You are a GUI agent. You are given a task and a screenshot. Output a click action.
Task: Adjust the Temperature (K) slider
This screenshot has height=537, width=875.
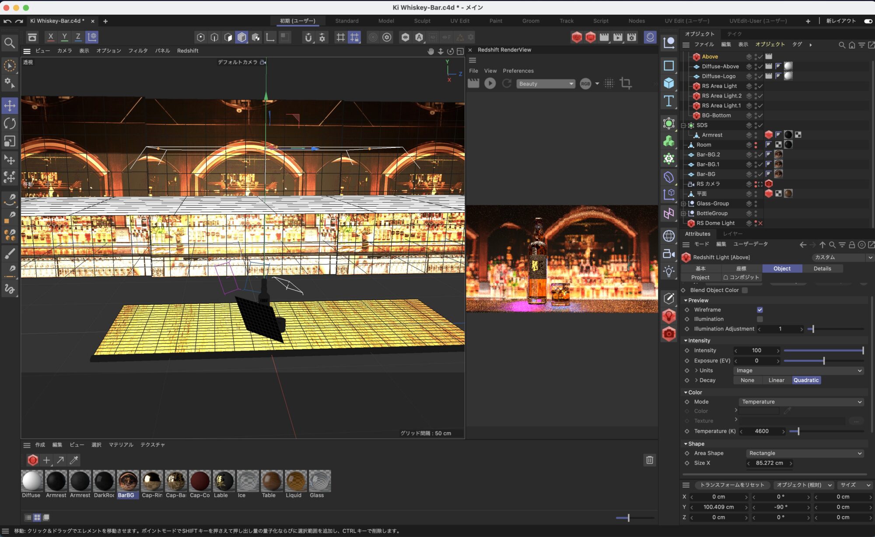click(798, 431)
